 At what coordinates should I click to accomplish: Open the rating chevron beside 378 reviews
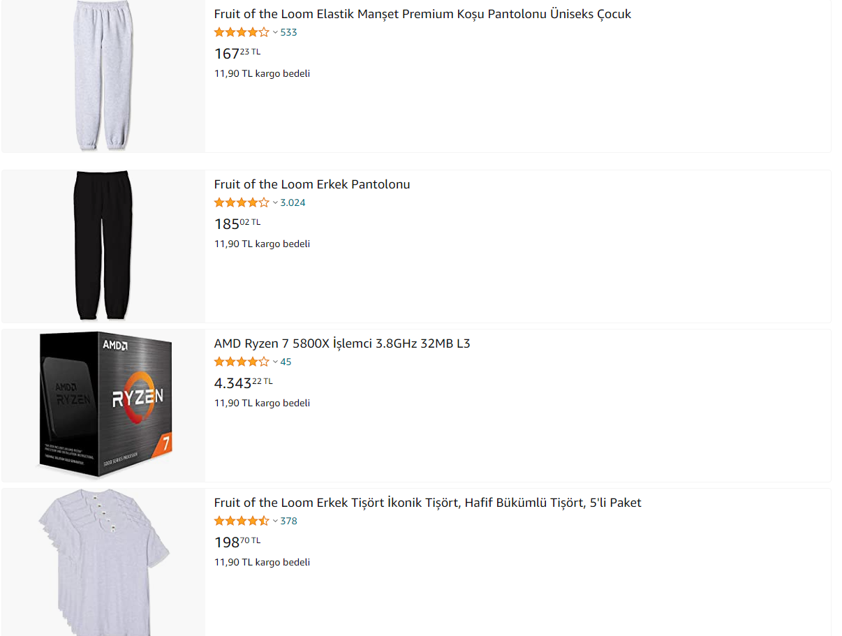(275, 521)
